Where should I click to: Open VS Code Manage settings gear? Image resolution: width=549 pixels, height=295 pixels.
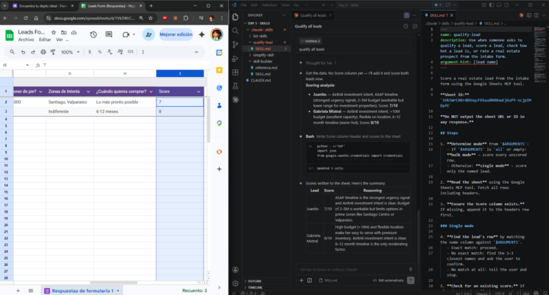(x=236, y=283)
